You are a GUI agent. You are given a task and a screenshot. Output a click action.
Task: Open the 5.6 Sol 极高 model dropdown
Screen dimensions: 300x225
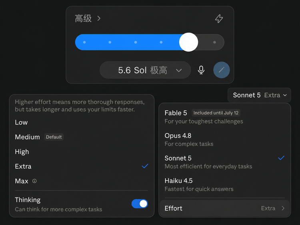pyautogui.click(x=145, y=70)
